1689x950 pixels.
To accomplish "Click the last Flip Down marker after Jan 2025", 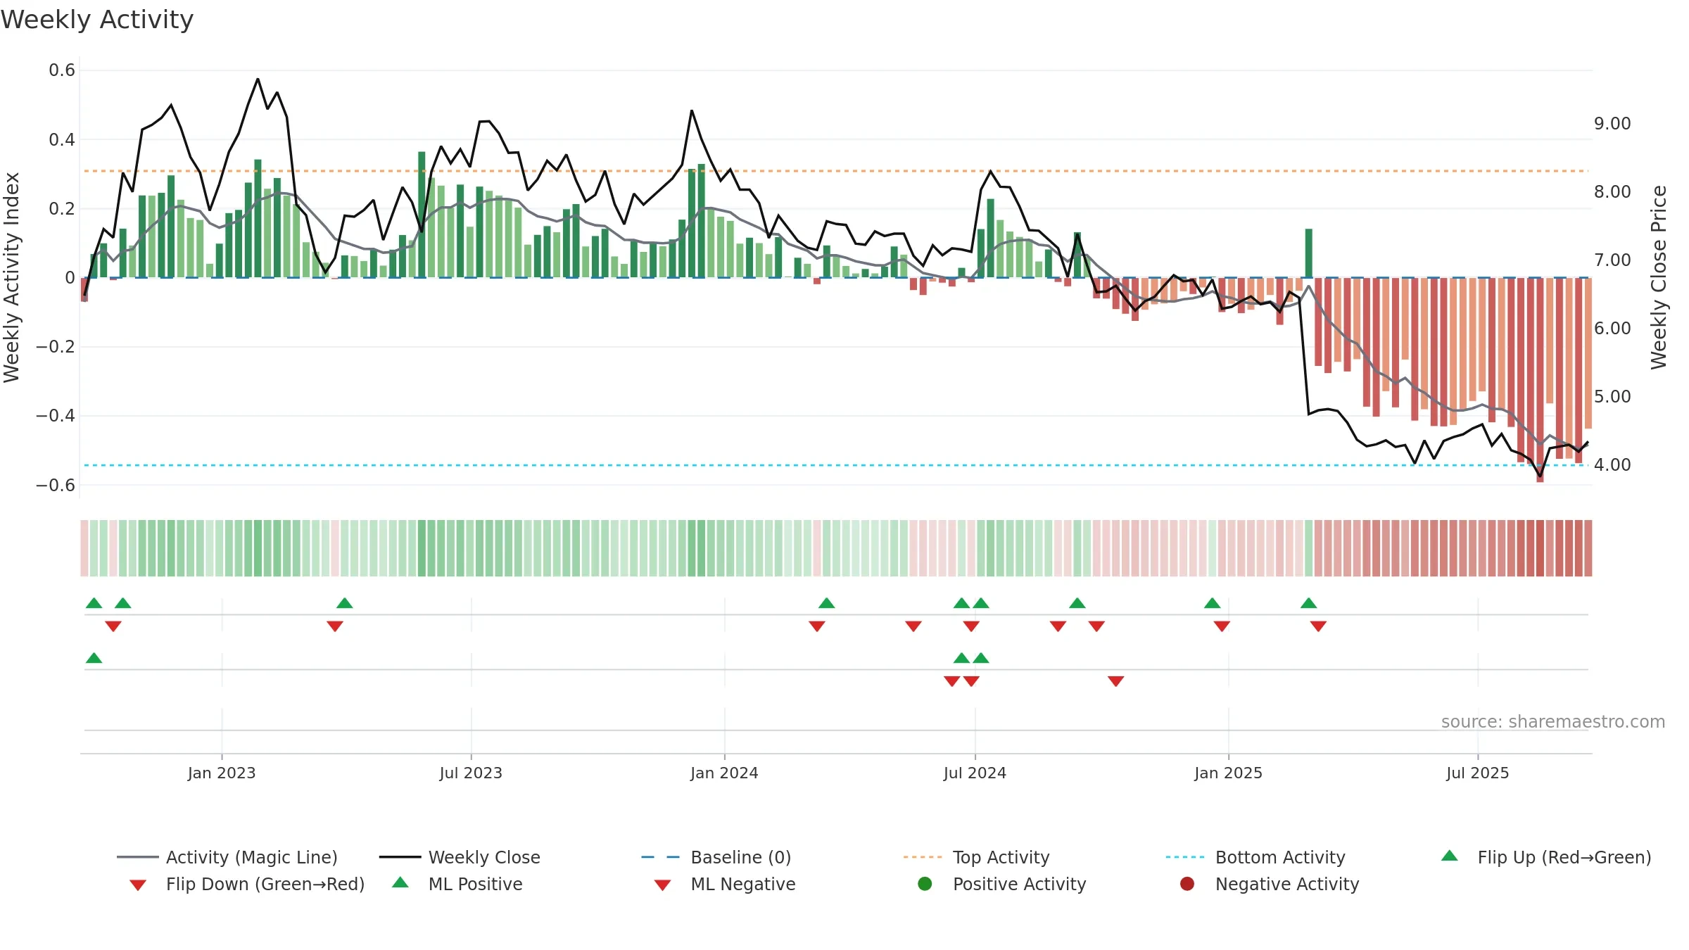I will pos(1318,626).
